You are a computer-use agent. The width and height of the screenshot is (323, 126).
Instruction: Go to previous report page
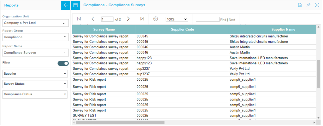pos(93,19)
